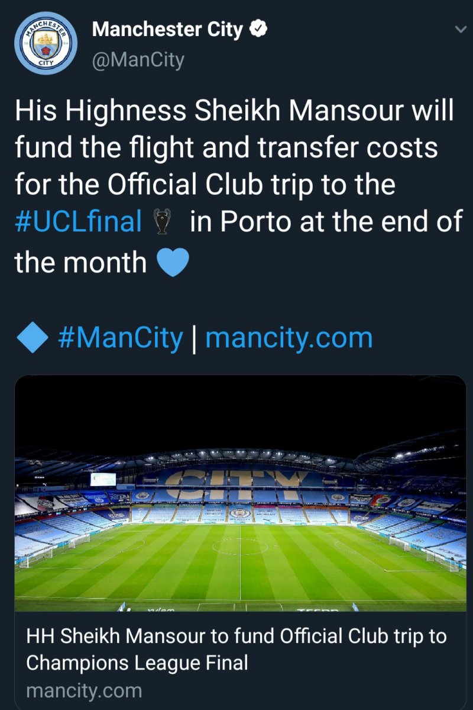
Task: Click the mancity.com domain under the card headline
Action: [x=84, y=690]
